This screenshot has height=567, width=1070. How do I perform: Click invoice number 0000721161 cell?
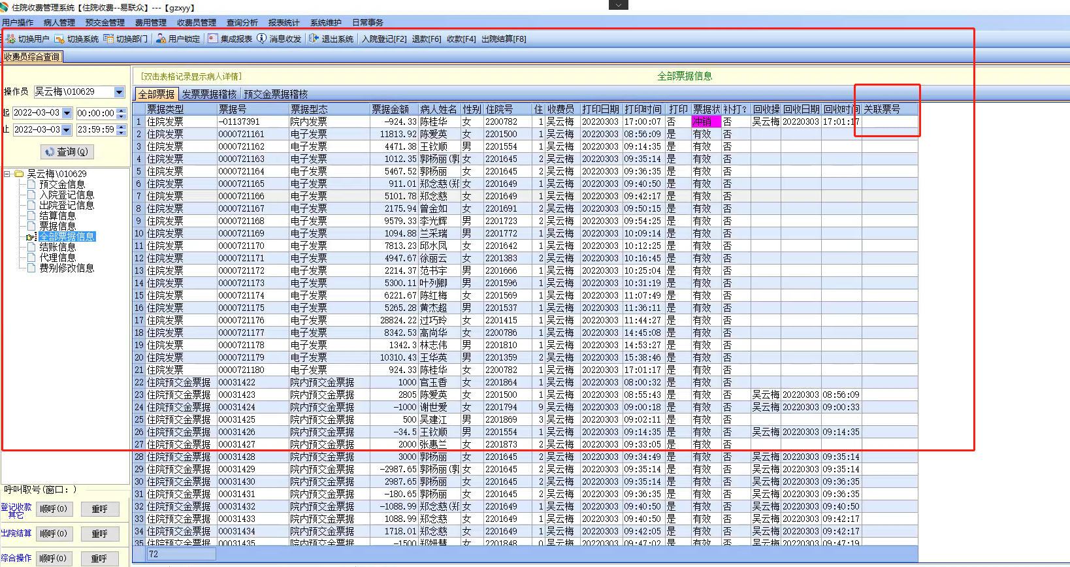point(253,134)
